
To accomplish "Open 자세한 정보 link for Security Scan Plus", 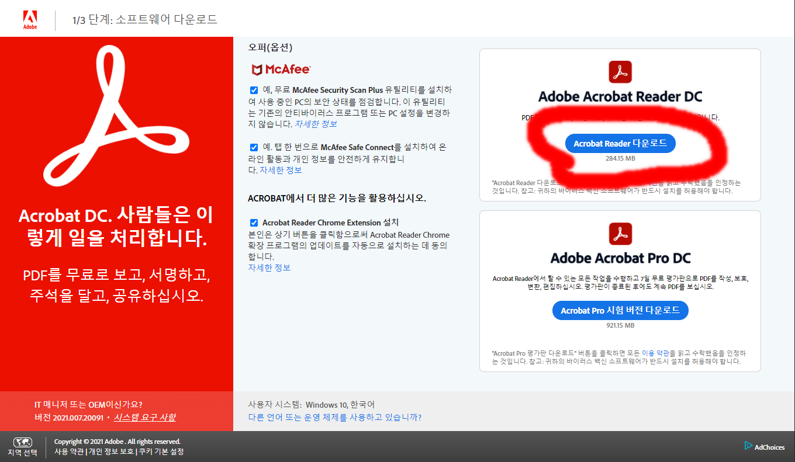I will coord(316,124).
